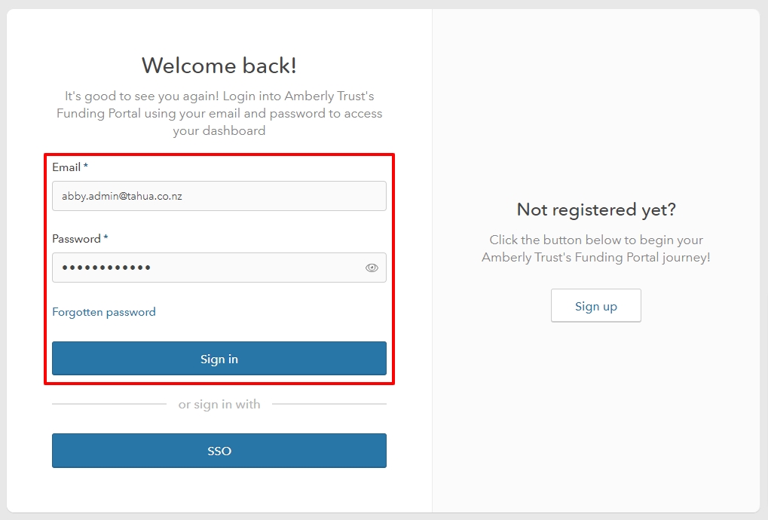768x520 pixels.
Task: Click the Password field label
Action: click(76, 239)
